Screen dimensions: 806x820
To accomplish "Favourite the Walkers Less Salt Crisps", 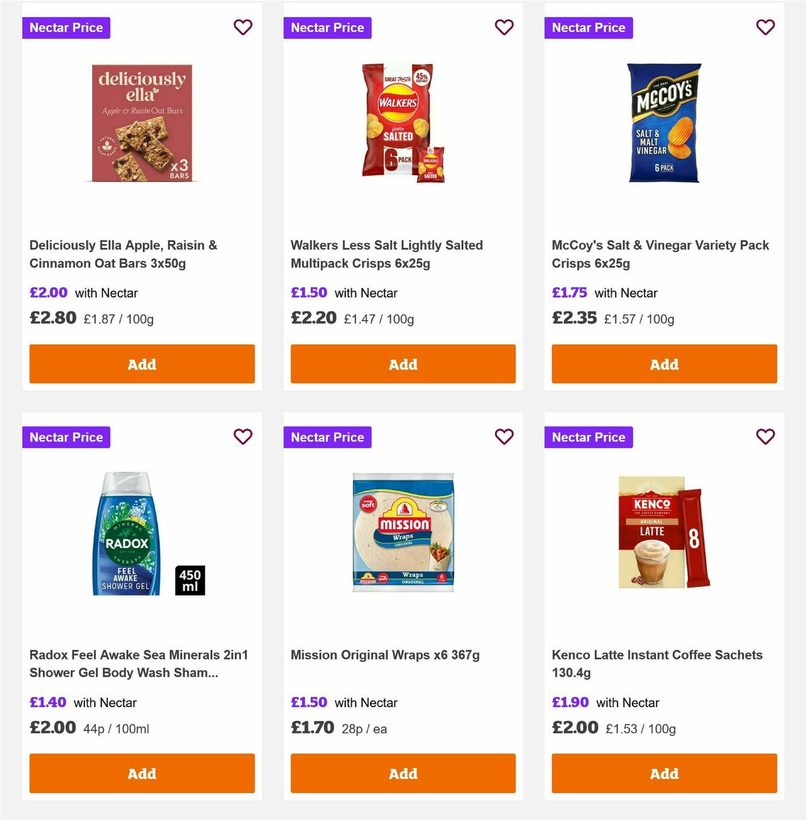I will [x=504, y=28].
